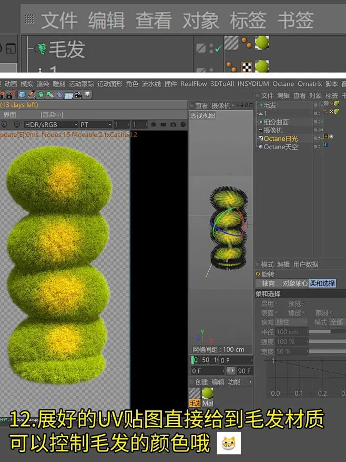Click the 对象轴心 button
This screenshot has width=346, height=462.
pyautogui.click(x=294, y=283)
